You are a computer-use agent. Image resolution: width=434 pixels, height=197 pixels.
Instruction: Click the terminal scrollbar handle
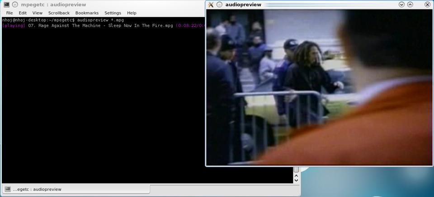(x=296, y=170)
